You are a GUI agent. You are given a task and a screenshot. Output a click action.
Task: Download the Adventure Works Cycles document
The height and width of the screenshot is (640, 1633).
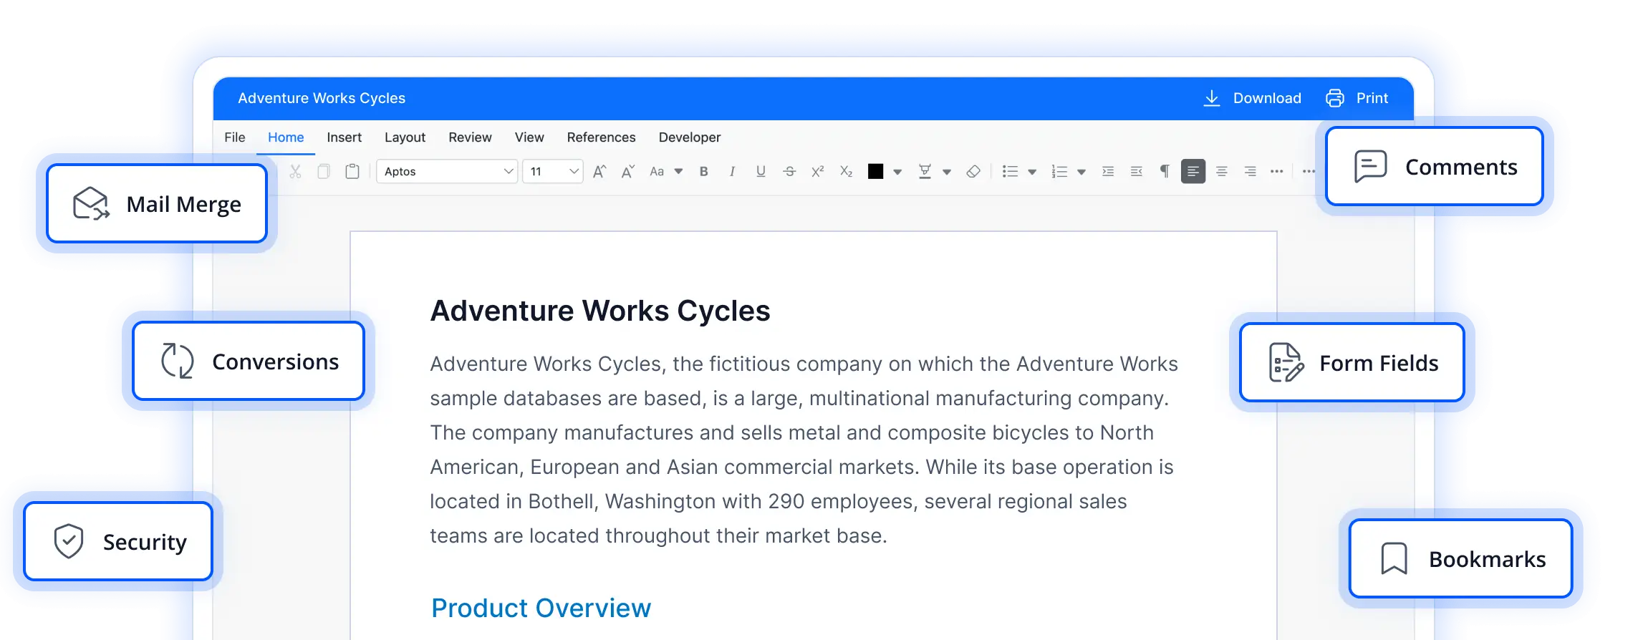(x=1253, y=98)
